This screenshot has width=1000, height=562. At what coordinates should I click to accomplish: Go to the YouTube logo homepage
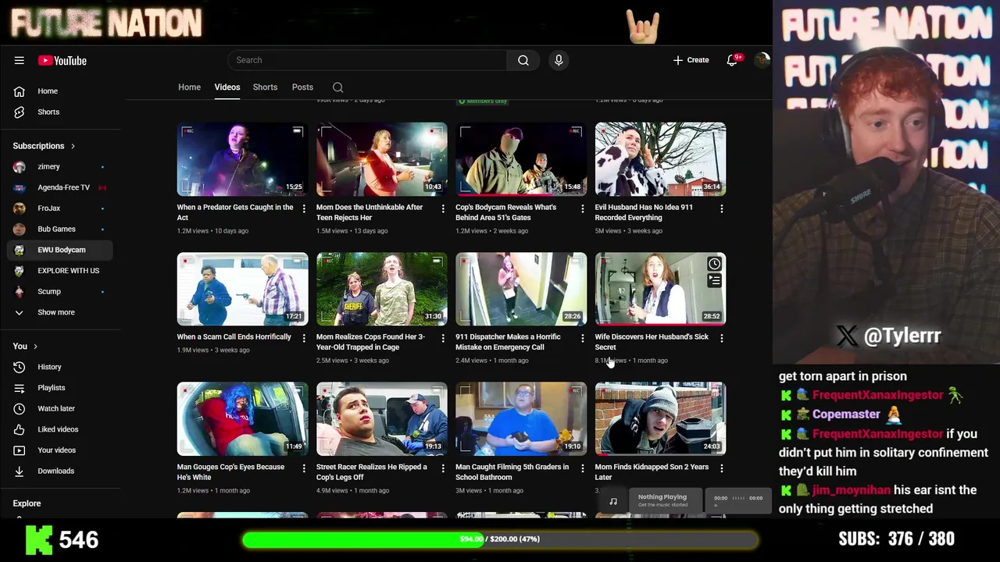[62, 60]
